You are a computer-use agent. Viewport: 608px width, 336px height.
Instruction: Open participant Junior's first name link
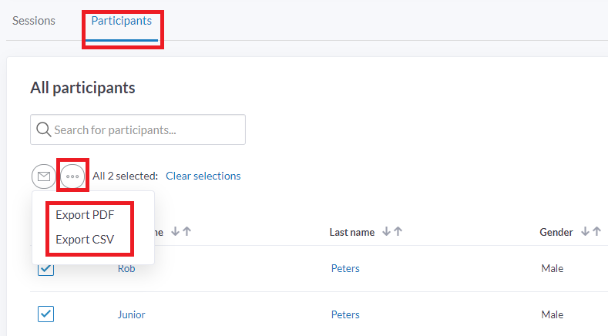(131, 314)
